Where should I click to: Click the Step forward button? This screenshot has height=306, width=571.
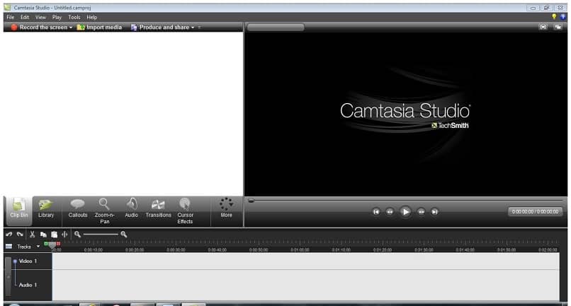(x=421, y=211)
